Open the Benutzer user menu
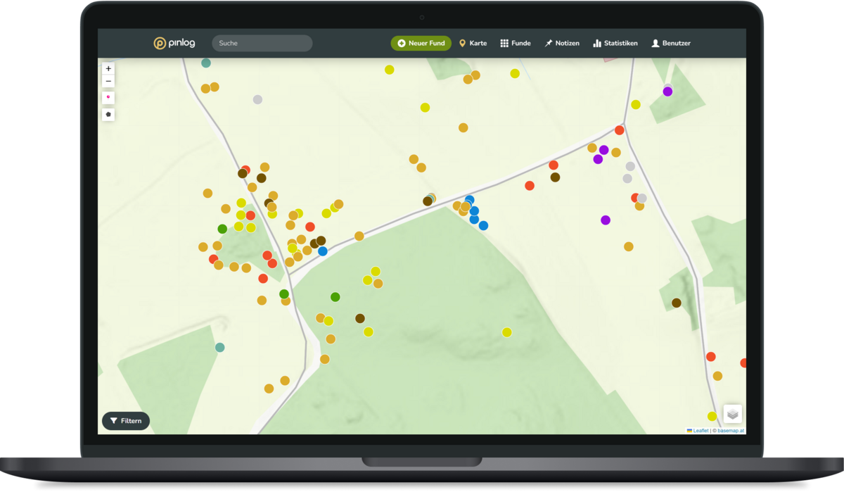This screenshot has height=492, width=844. [671, 43]
